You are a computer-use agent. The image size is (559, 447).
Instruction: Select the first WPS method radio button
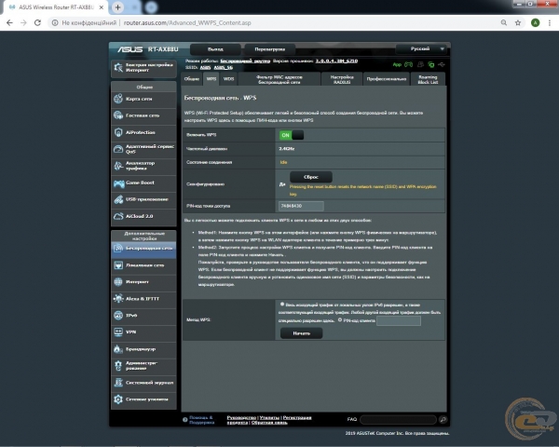point(282,305)
